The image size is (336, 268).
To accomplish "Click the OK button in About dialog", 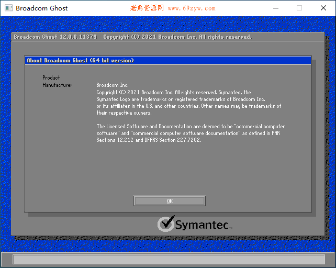I will [169, 201].
